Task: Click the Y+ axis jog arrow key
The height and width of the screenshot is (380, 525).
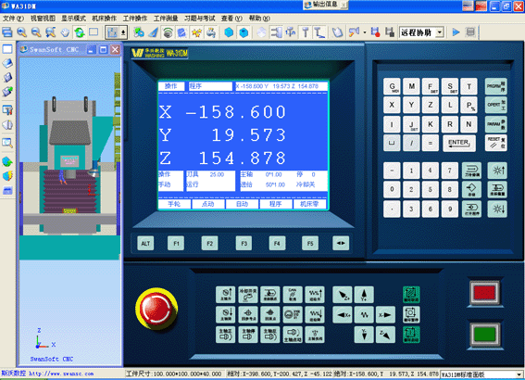Action: tap(364, 295)
